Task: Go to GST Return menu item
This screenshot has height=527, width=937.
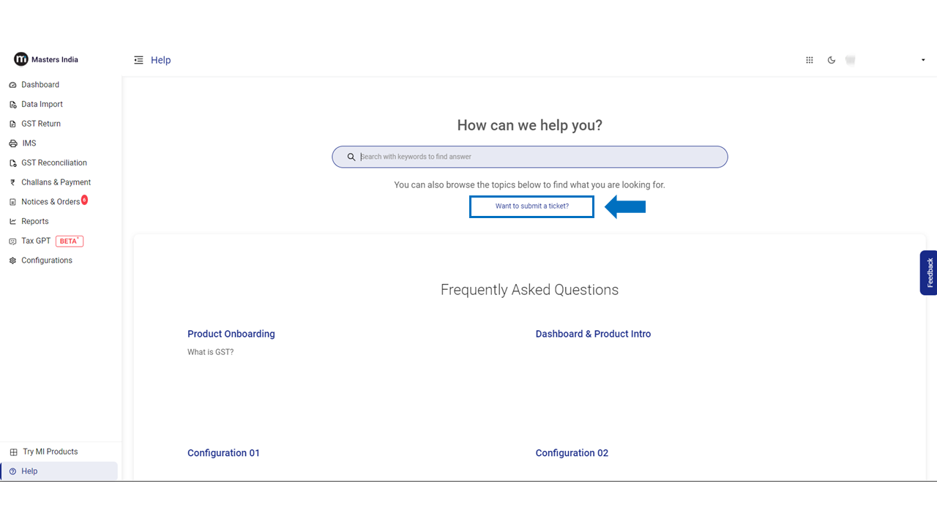Action: pyautogui.click(x=41, y=124)
